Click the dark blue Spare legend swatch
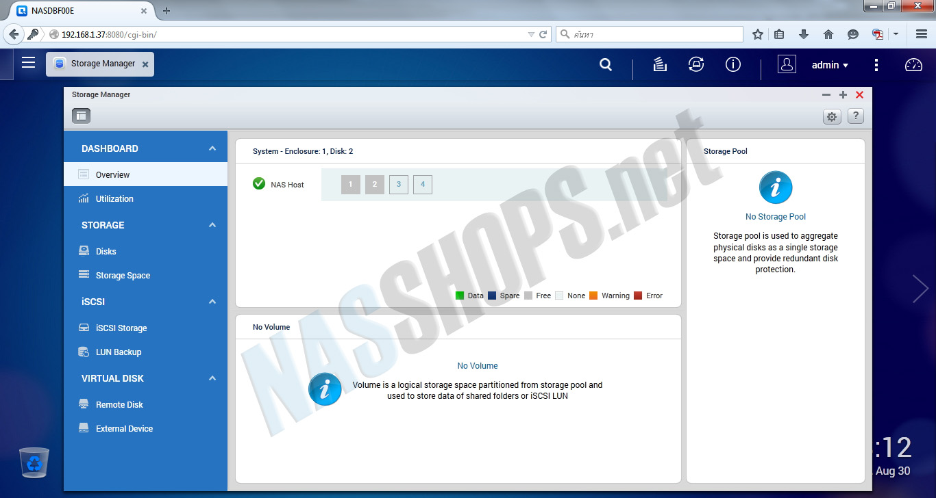The height and width of the screenshot is (498, 936). click(492, 296)
